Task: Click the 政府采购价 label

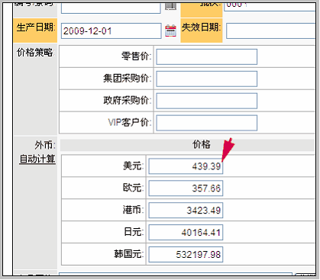Action: click(x=127, y=100)
